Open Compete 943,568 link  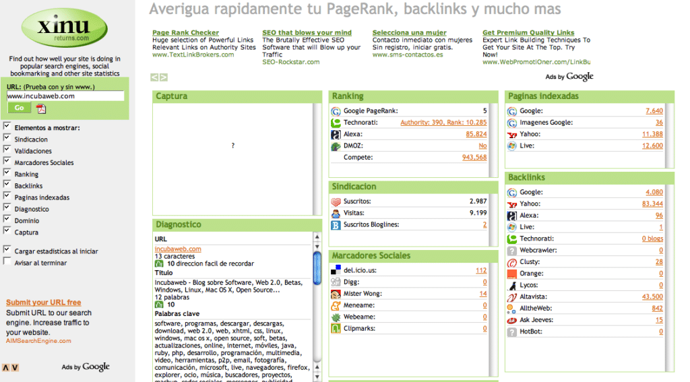tap(474, 158)
